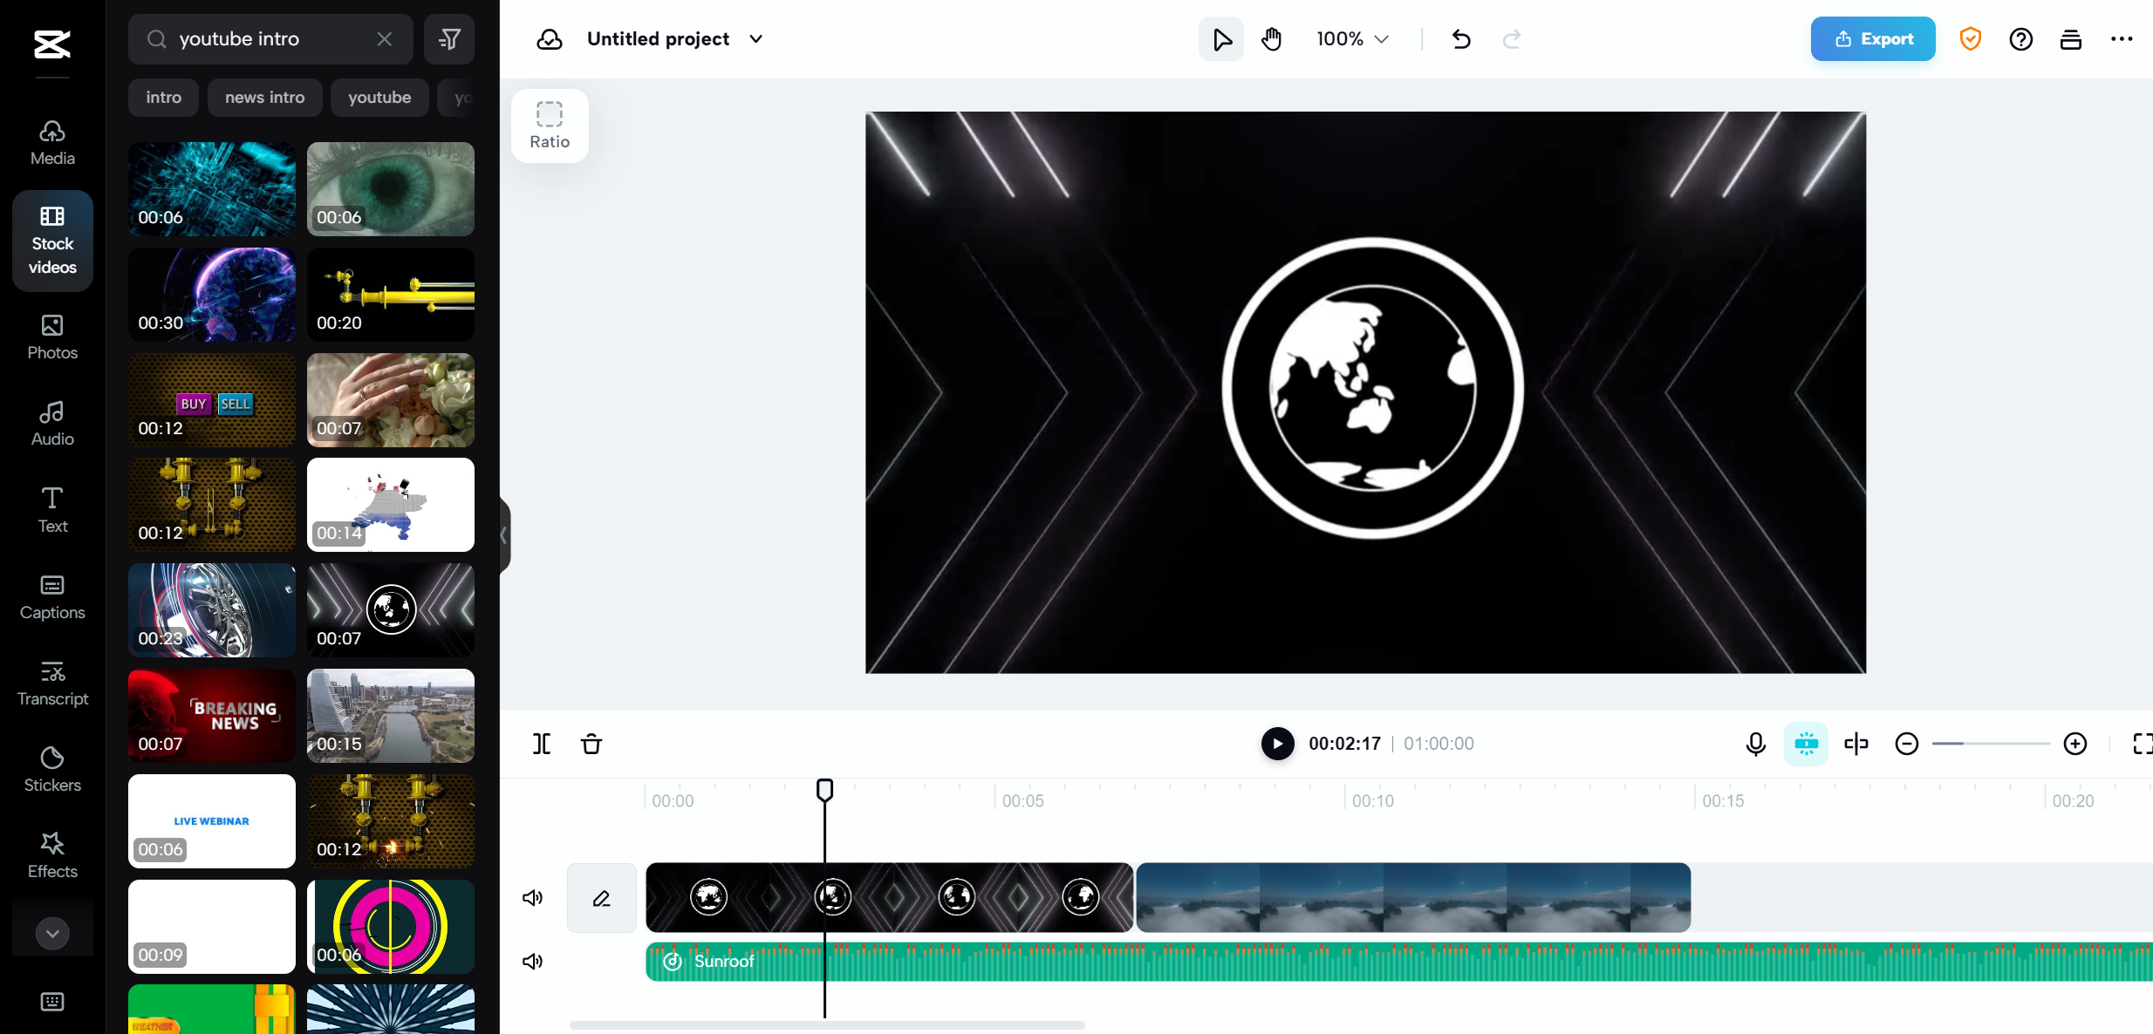This screenshot has width=2153, height=1034.
Task: Undo the last action
Action: (1460, 38)
